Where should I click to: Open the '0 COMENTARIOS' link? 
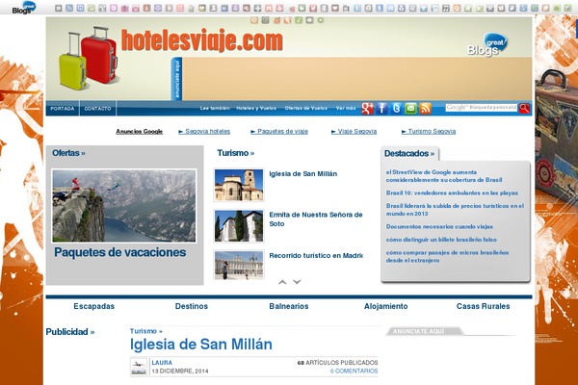354,371
